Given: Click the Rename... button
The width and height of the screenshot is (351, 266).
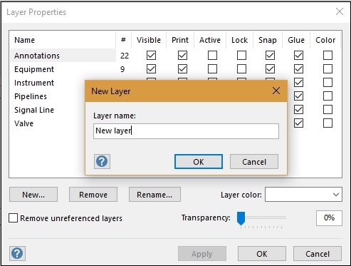Looking at the screenshot, I should coord(154,195).
